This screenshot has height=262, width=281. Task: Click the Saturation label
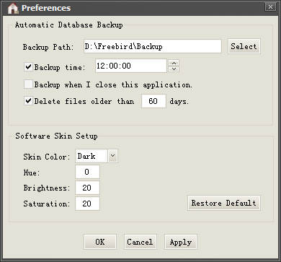[47, 204]
